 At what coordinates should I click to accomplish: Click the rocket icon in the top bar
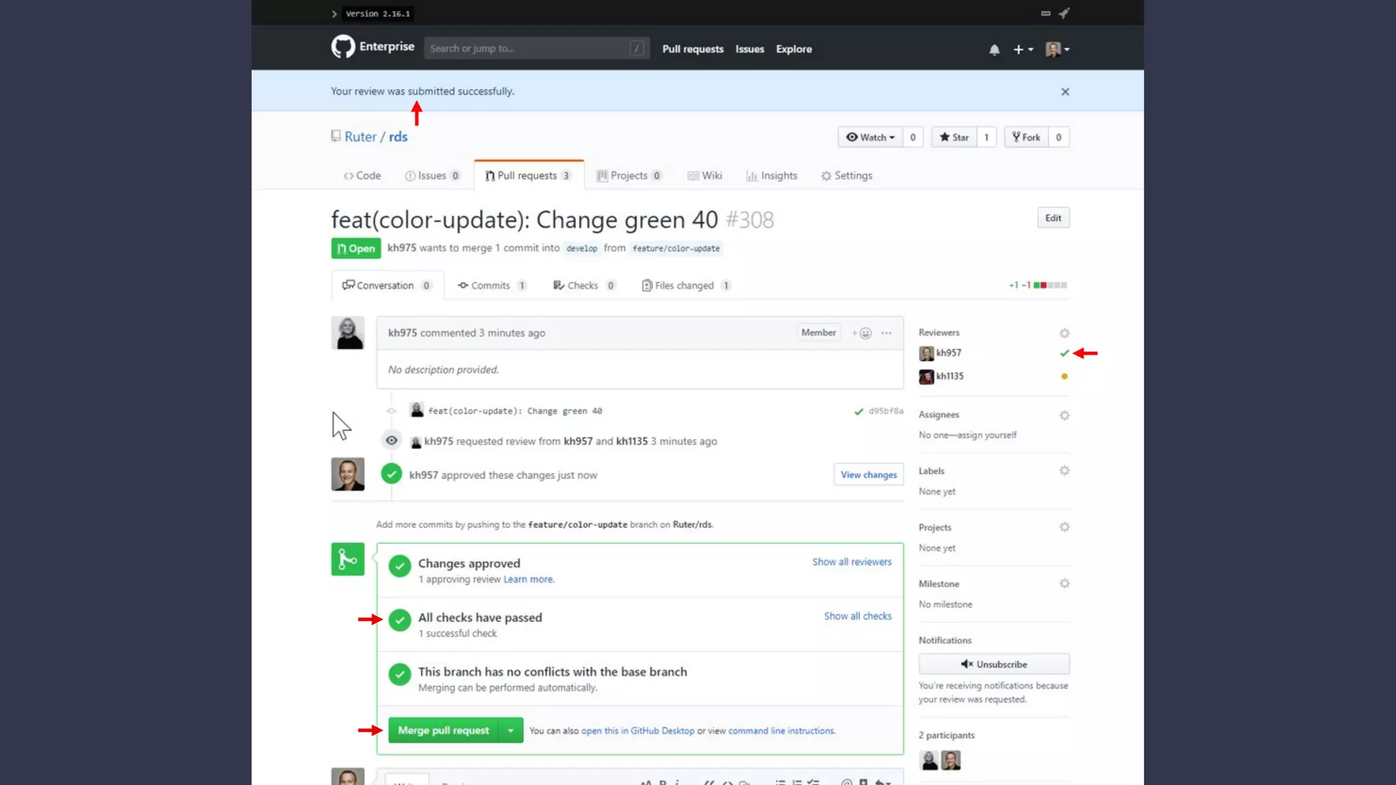(1064, 13)
